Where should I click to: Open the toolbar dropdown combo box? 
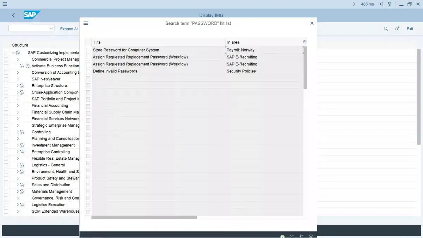31,28
